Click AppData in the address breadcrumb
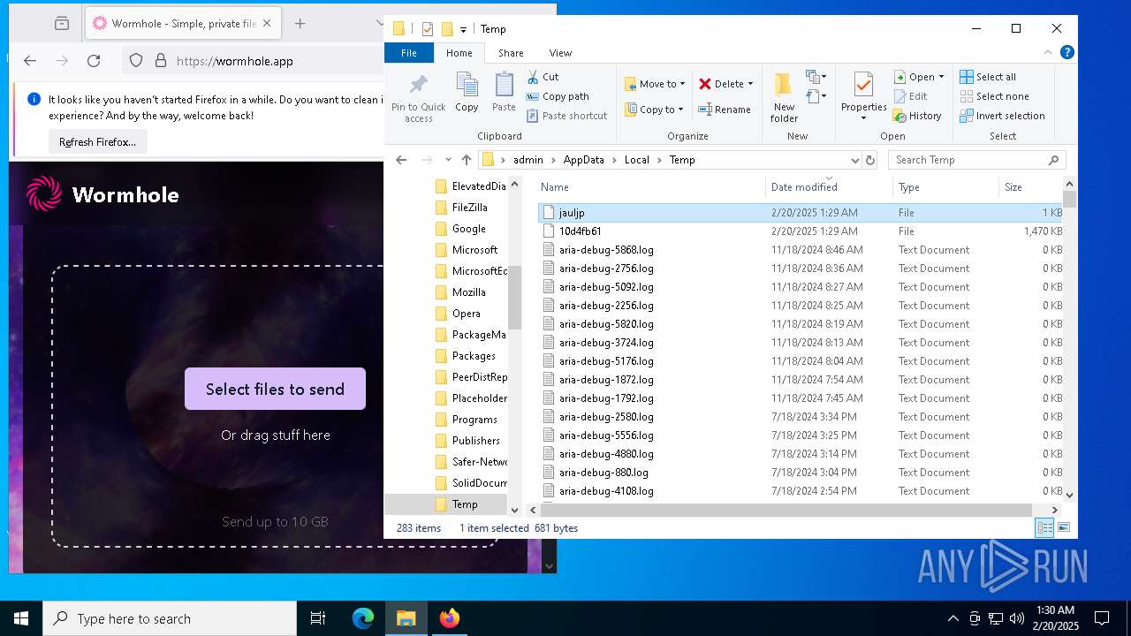Image resolution: width=1131 pixels, height=636 pixels. (583, 160)
